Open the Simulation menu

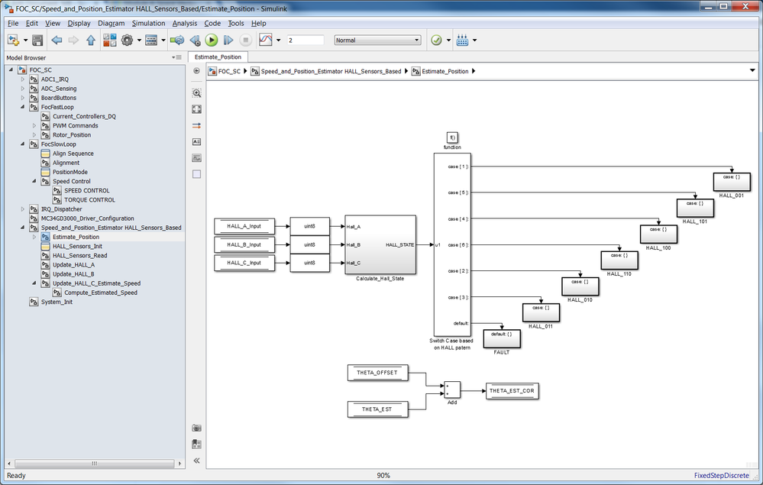(x=148, y=23)
